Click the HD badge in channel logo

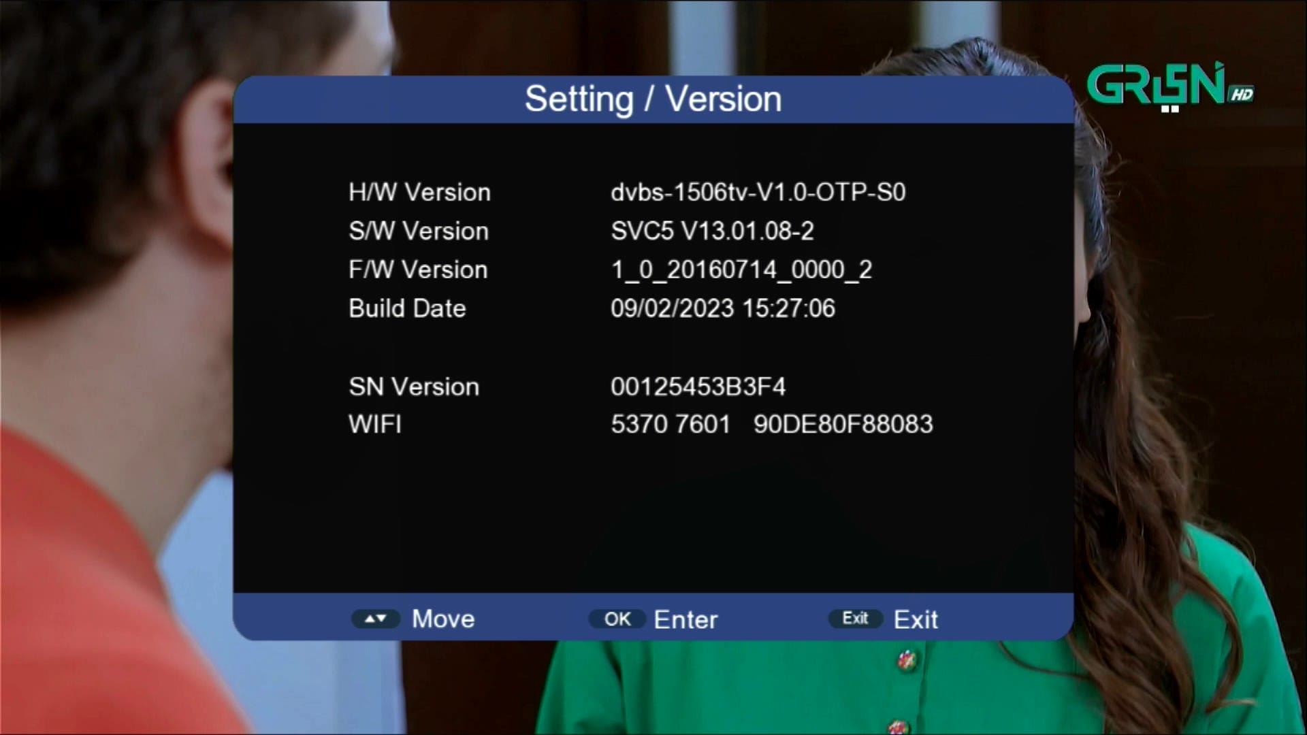coord(1242,95)
